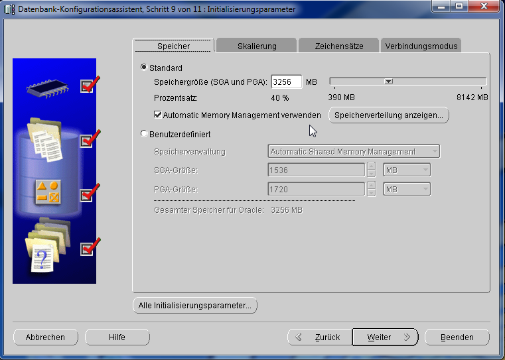Viewport: 505px width, 360px height.
Task: Click the documents folder icon on database
Action: [x=44, y=140]
